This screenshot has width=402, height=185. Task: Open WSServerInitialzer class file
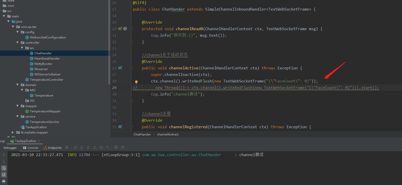click(47, 74)
